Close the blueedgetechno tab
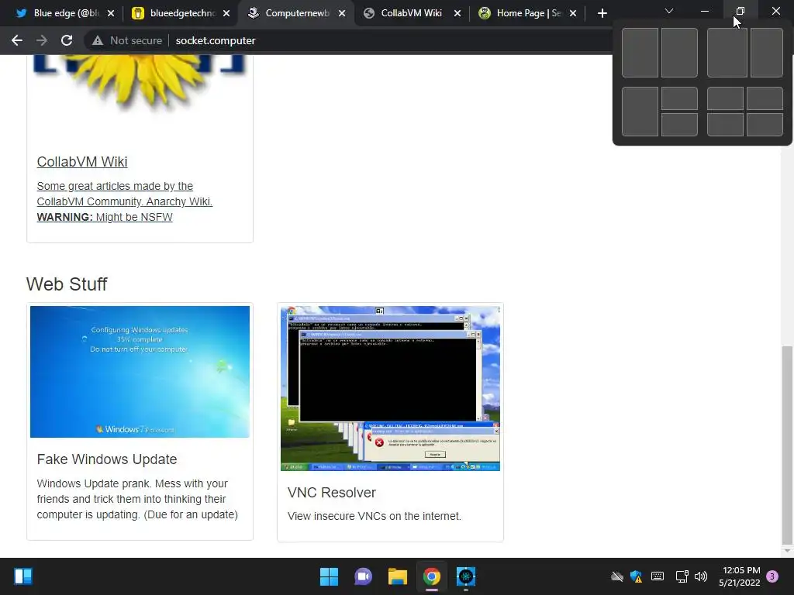This screenshot has width=794, height=595. pos(226,13)
